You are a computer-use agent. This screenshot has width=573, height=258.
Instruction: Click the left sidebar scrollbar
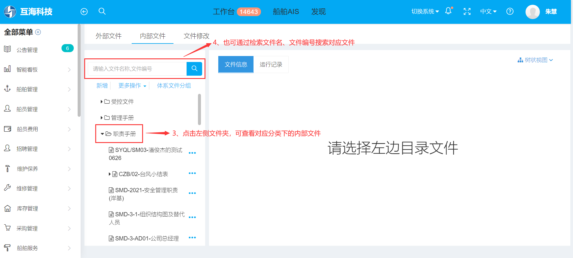point(79,70)
